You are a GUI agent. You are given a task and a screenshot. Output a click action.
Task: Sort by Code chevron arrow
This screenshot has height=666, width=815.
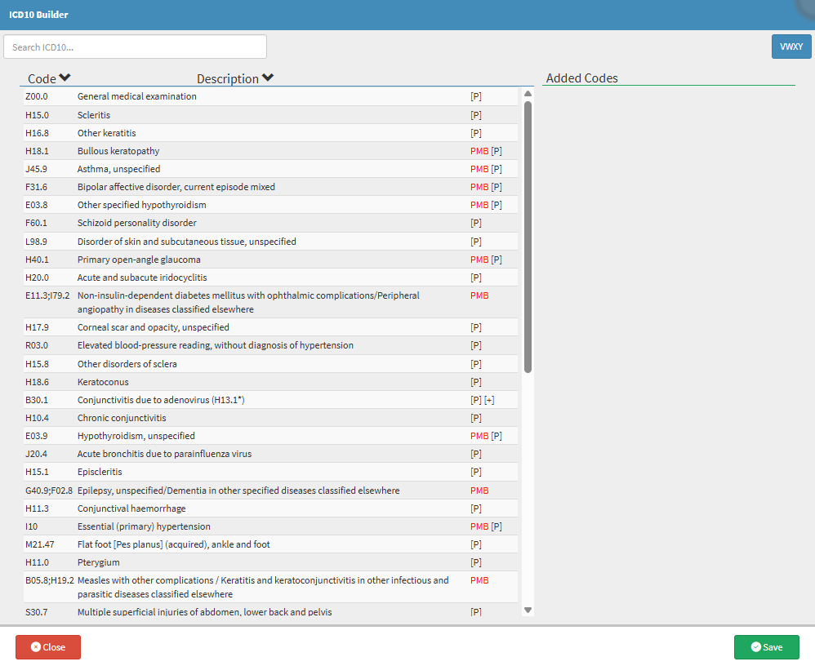[x=65, y=78]
